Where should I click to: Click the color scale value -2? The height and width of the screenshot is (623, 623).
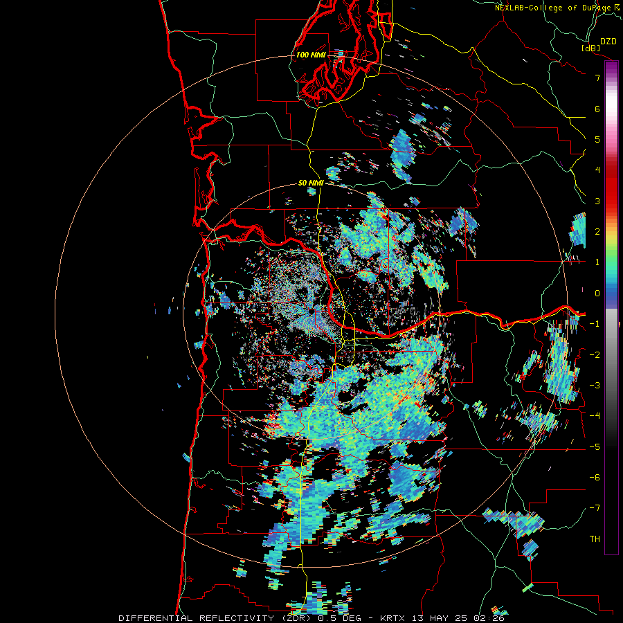click(595, 354)
